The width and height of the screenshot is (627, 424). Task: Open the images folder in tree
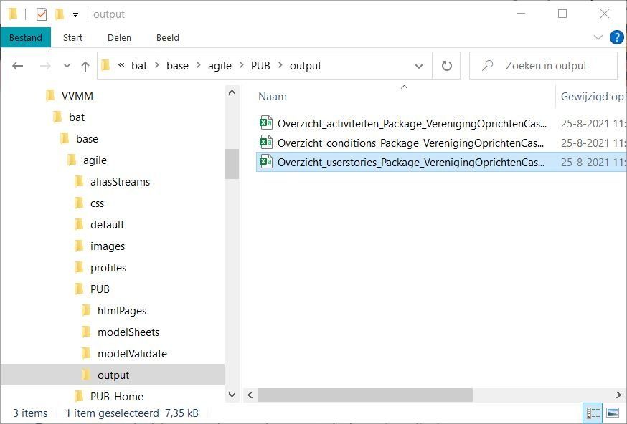tap(107, 246)
